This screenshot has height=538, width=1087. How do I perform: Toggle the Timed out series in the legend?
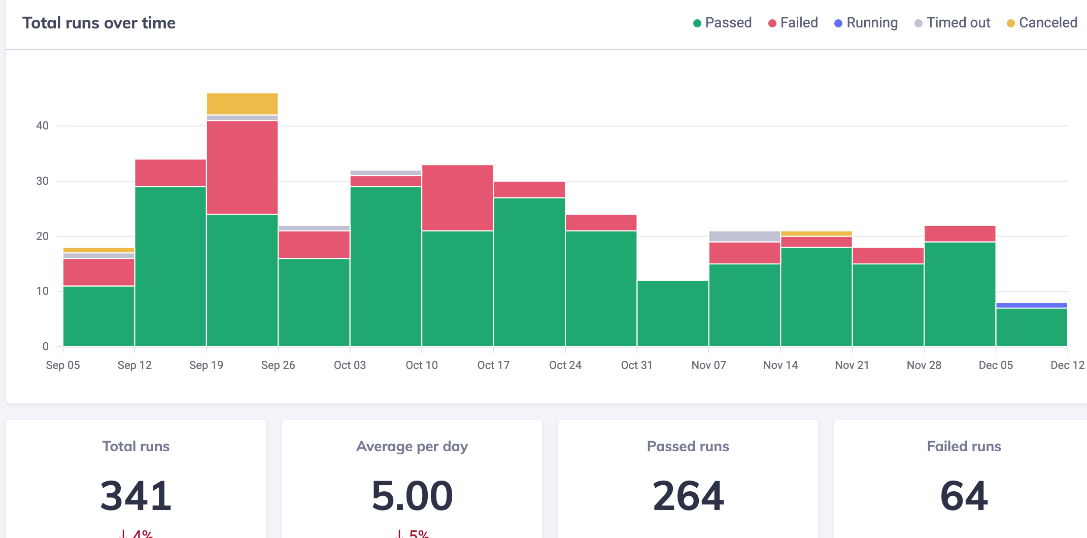953,23
